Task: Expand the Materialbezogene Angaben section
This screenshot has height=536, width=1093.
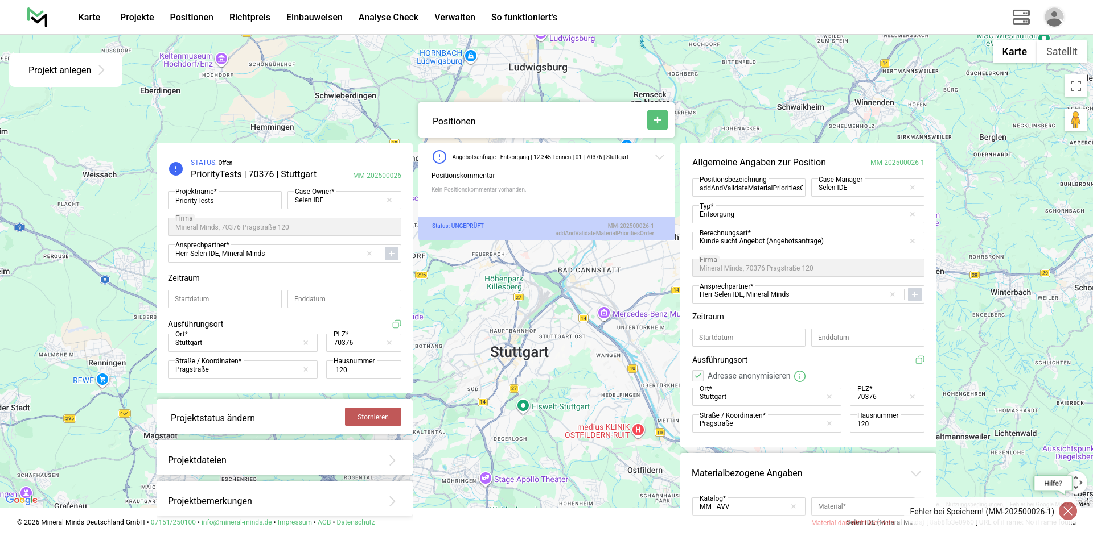Action: click(x=915, y=473)
